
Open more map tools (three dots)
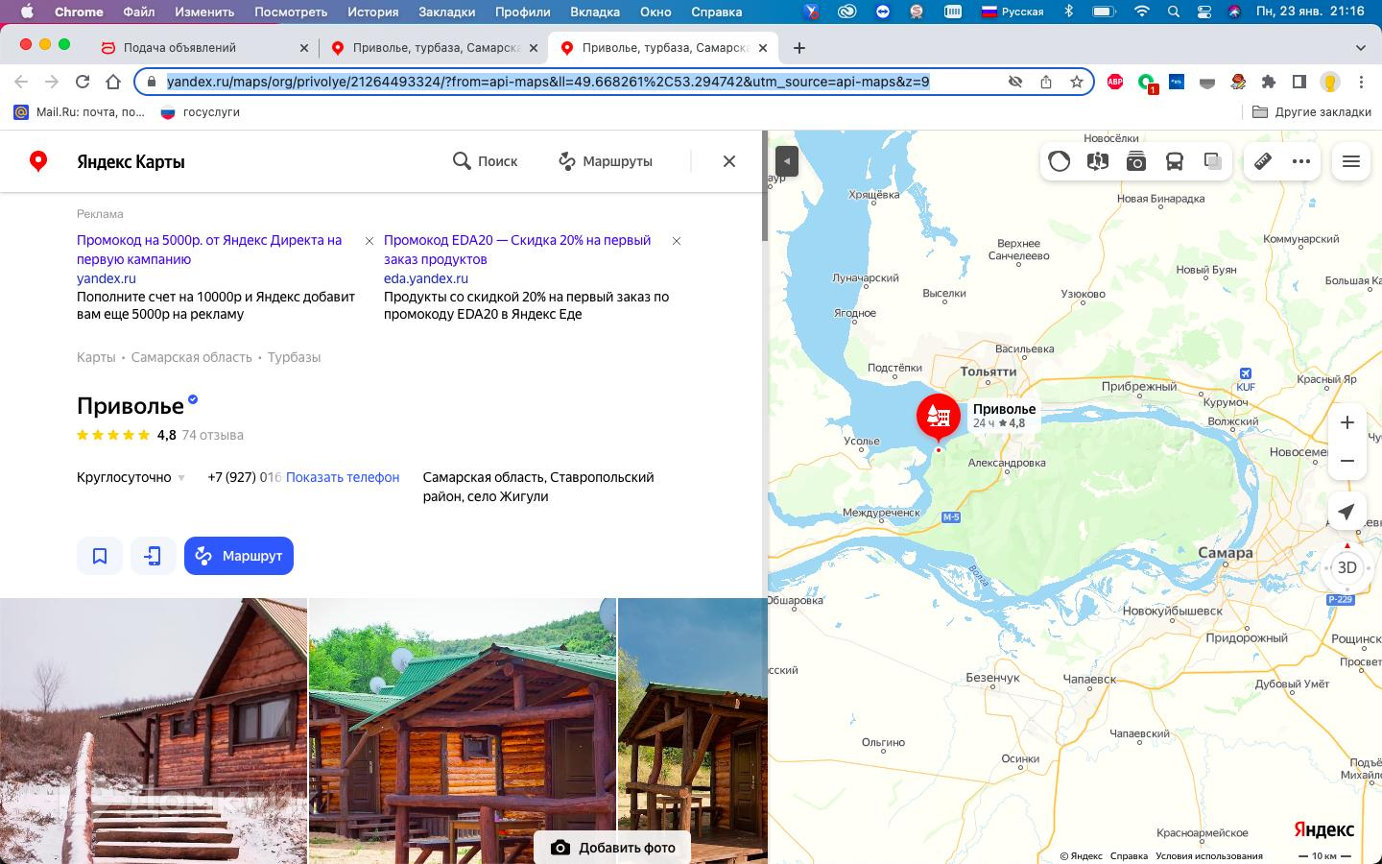pyautogui.click(x=1301, y=161)
